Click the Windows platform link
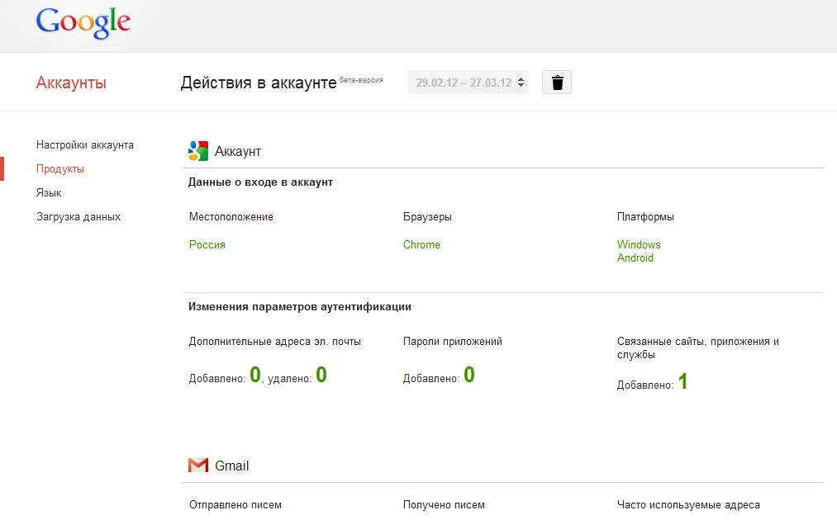Screen dimensions: 837x520 pyautogui.click(x=639, y=244)
